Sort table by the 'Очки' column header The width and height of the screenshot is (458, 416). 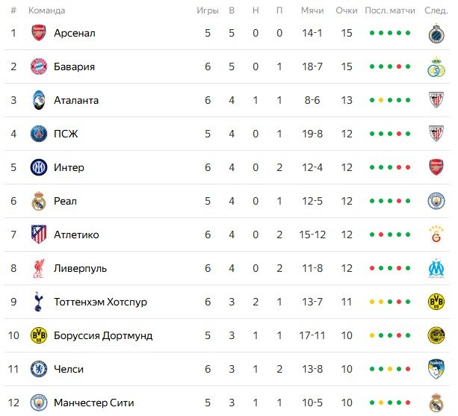pyautogui.click(x=347, y=10)
